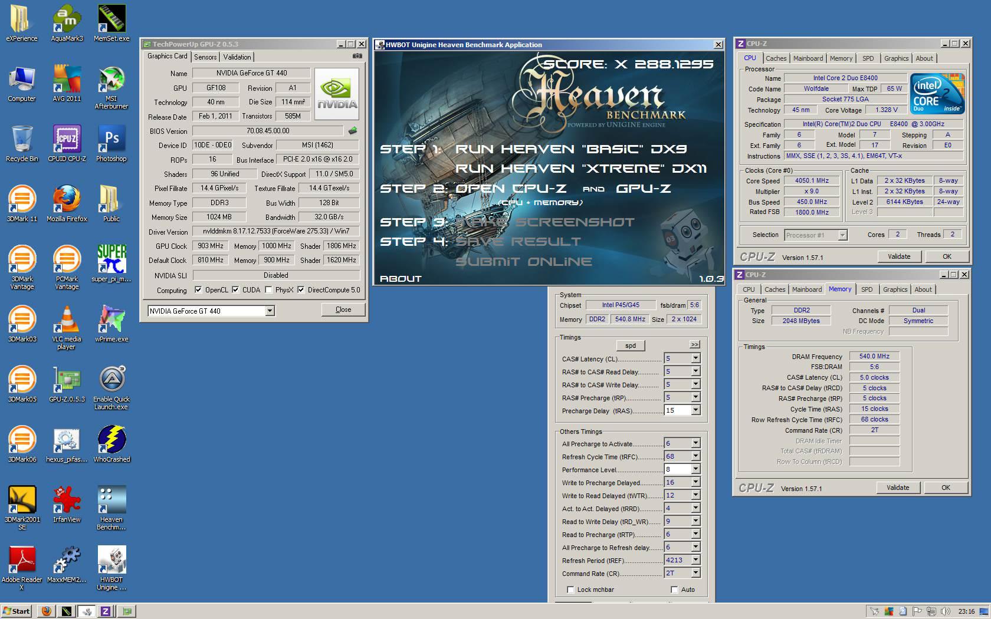This screenshot has width=991, height=619.
Task: Open super_pi_mod desktop icon
Action: [111, 264]
